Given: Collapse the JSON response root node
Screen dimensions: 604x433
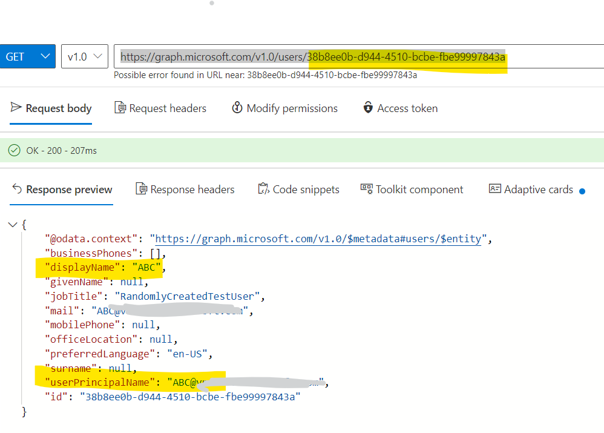Looking at the screenshot, I should pos(12,223).
